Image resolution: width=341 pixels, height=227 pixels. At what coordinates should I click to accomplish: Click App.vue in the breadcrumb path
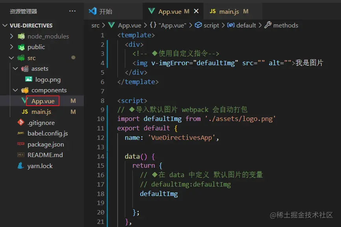[130, 26]
